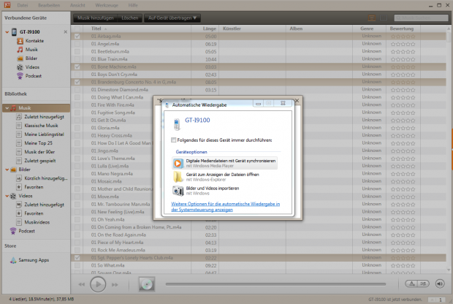Collapse GT-I9100 device tree
This screenshot has width=453, height=304.
[7, 32]
